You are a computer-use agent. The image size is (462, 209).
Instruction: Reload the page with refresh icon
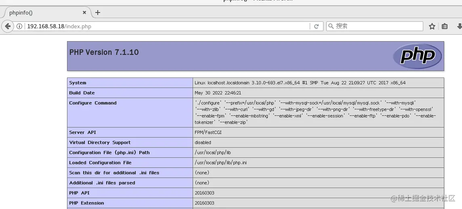317,26
